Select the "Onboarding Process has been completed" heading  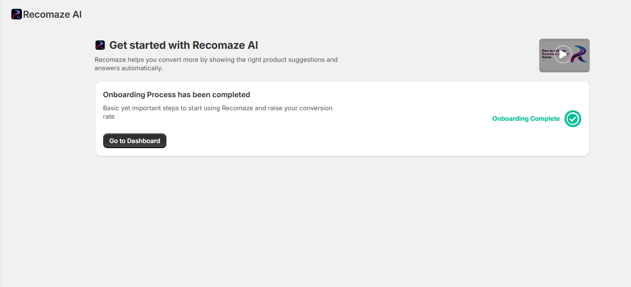[176, 95]
